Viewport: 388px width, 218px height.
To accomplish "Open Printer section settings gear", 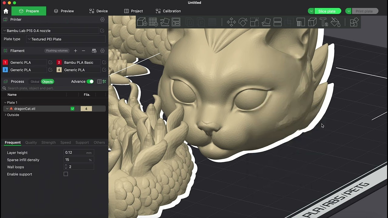I will click(x=102, y=19).
